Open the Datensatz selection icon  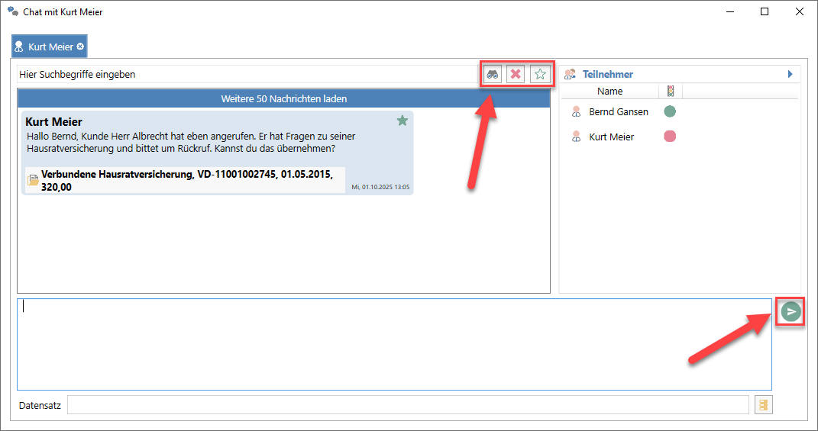tap(764, 405)
